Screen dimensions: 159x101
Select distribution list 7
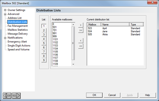pyautogui.click(x=44, y=52)
